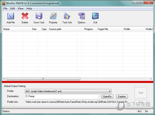Click the Start conversion button

point(141,93)
